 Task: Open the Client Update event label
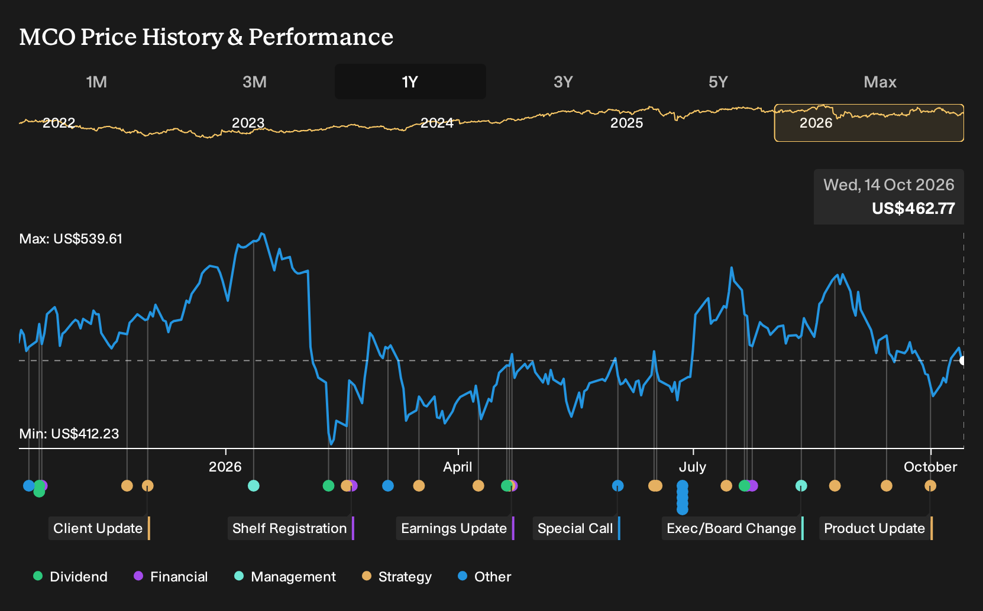99,528
